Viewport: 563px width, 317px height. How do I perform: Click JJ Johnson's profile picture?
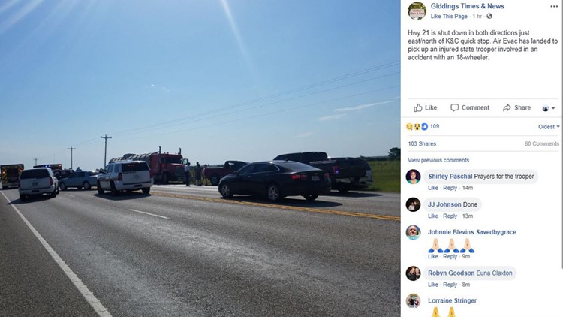click(413, 204)
